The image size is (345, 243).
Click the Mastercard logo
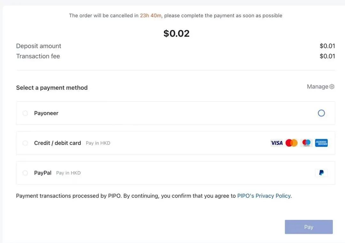point(291,143)
